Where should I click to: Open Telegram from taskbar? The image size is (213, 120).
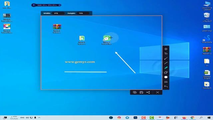coord(127,118)
